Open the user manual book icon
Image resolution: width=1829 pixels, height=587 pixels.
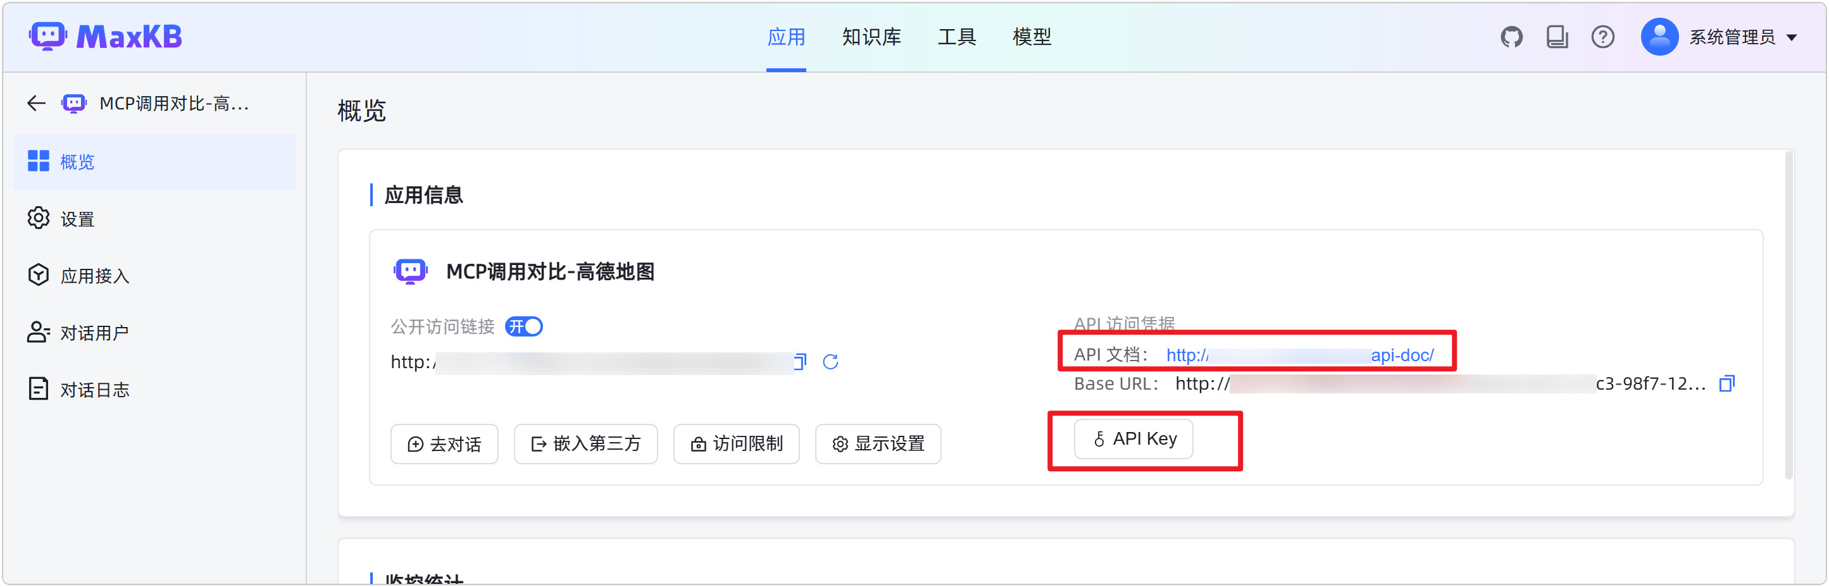1557,37
